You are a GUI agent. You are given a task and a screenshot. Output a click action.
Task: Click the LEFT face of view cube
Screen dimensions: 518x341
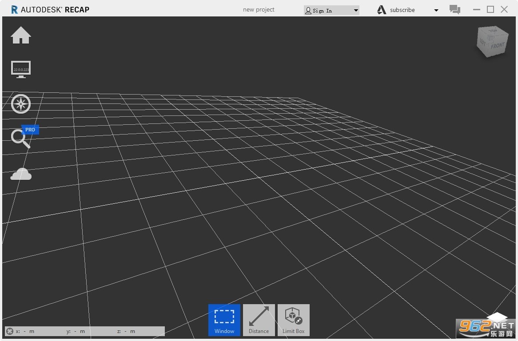tap(483, 42)
